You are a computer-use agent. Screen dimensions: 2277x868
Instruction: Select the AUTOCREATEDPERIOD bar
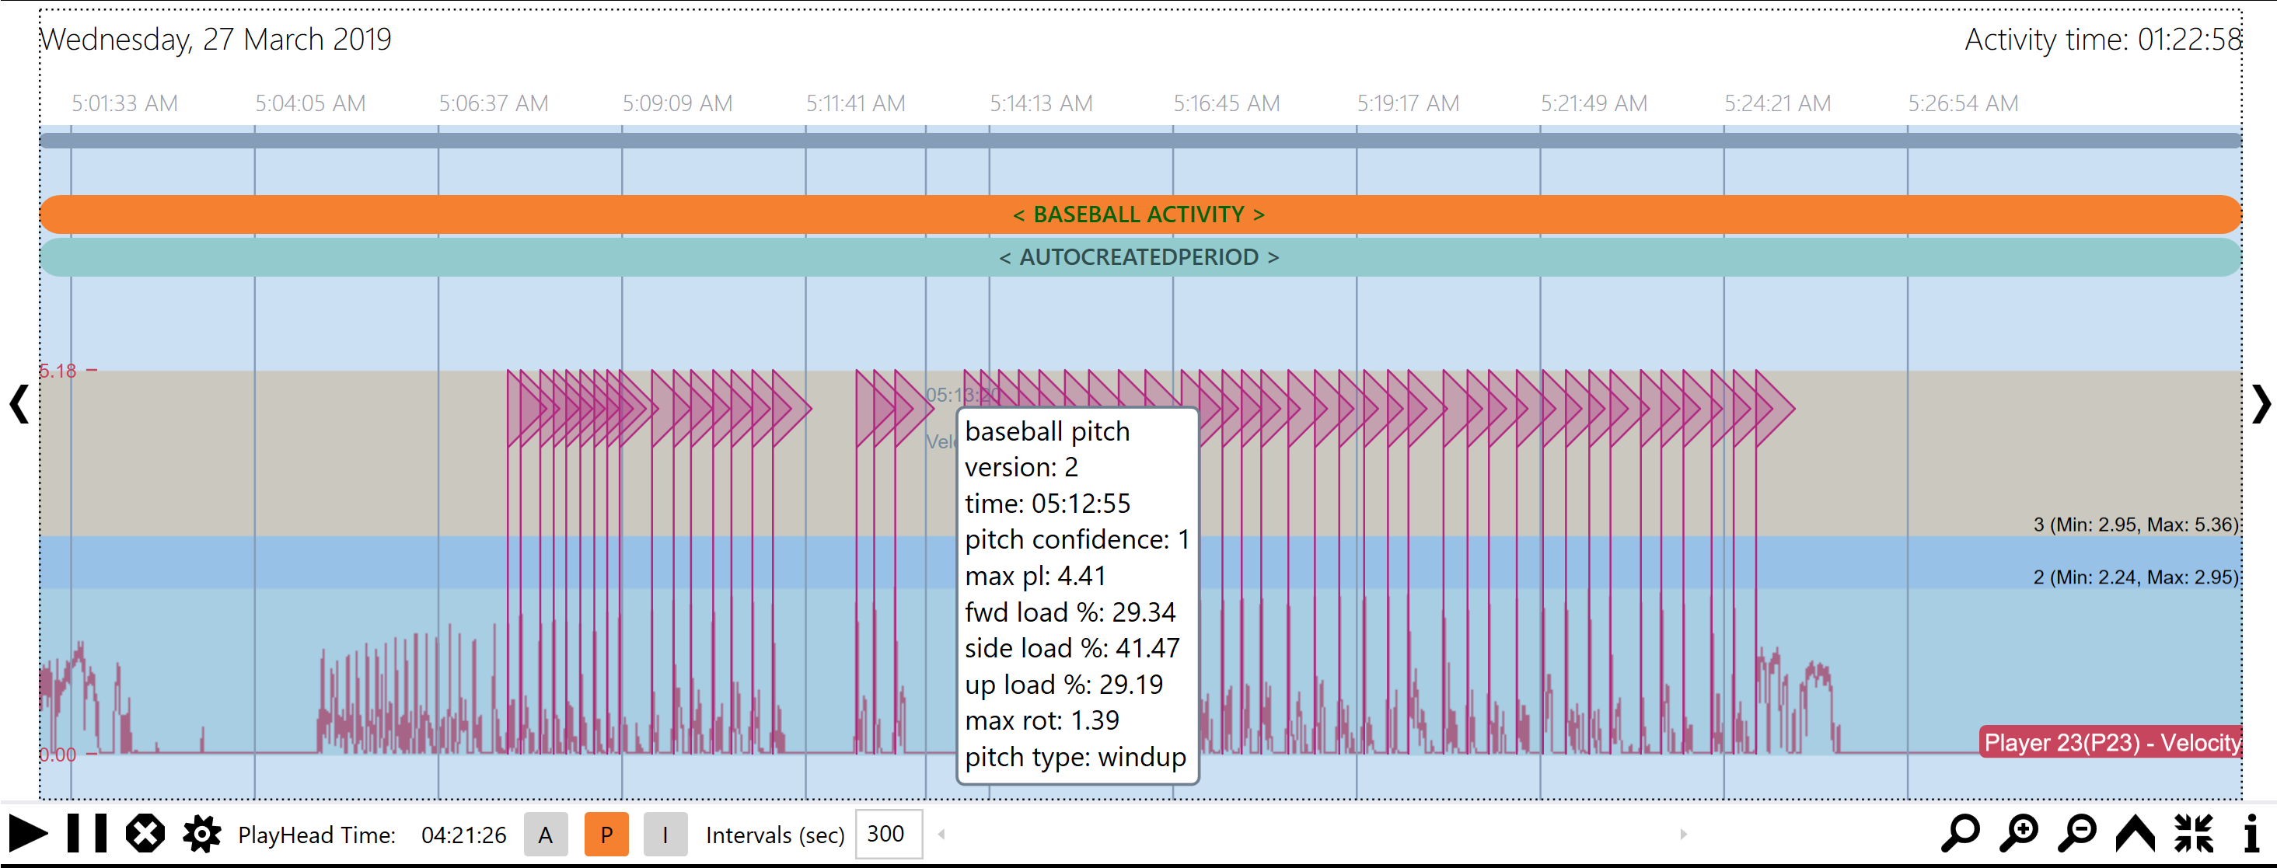pyautogui.click(x=1138, y=257)
